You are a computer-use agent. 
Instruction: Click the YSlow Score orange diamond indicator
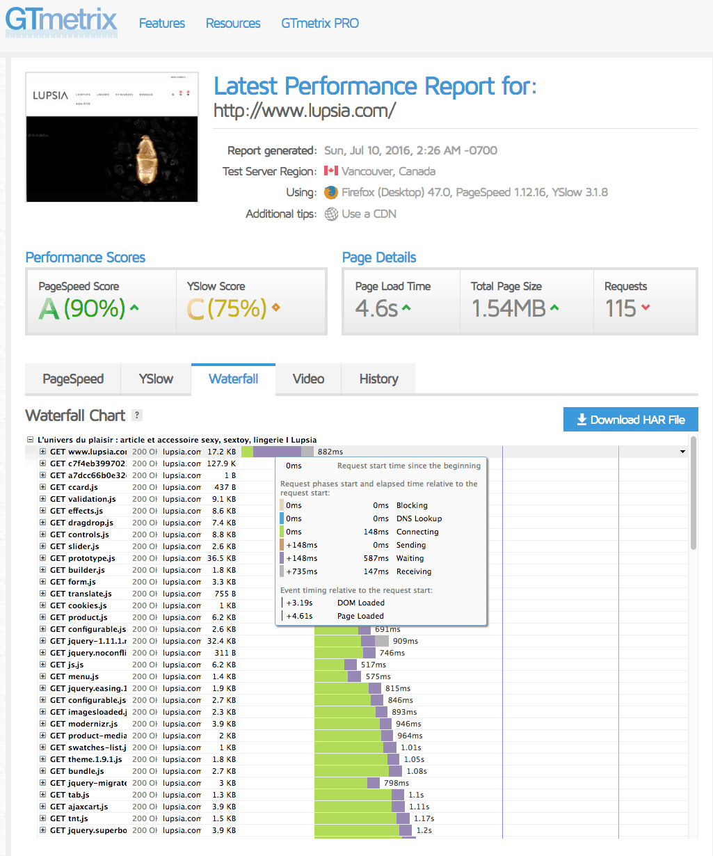(x=276, y=308)
